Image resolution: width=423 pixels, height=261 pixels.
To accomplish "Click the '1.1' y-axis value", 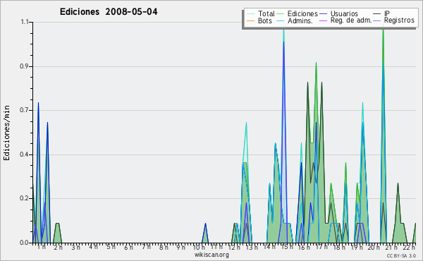I will [25, 22].
